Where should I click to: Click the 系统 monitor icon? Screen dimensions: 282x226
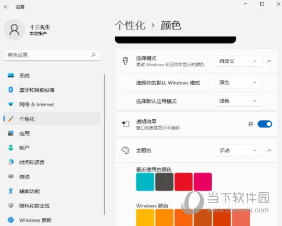11,75
